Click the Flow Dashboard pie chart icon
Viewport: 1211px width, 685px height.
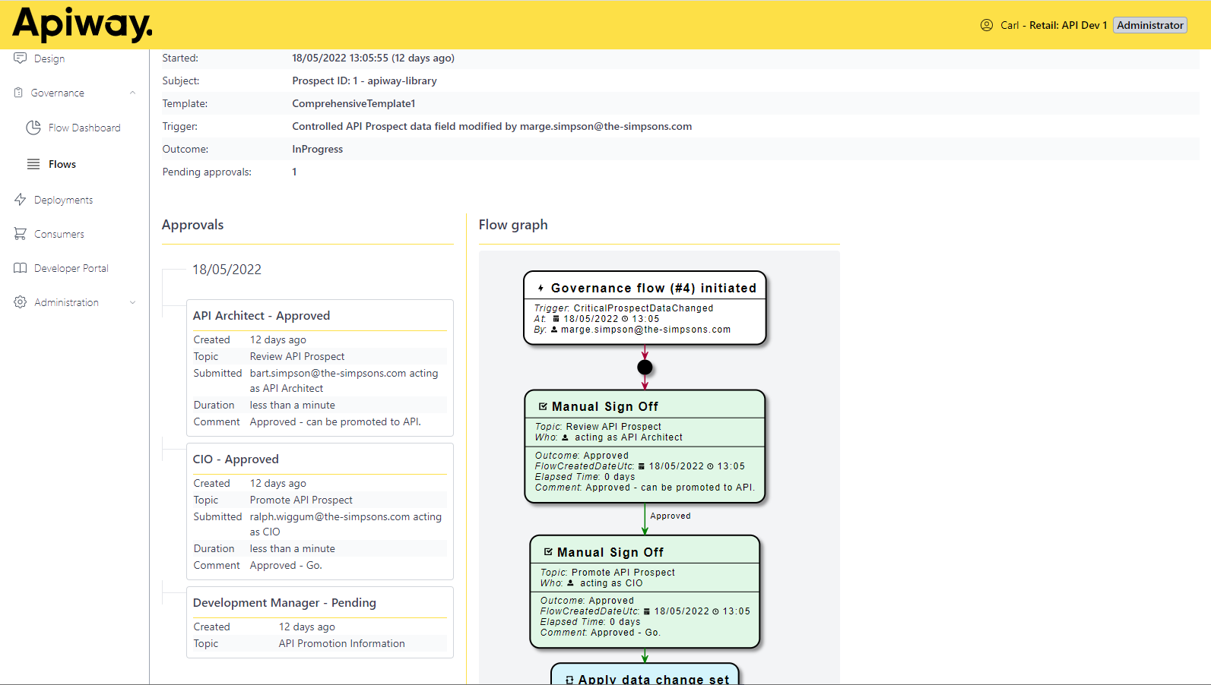(33, 128)
